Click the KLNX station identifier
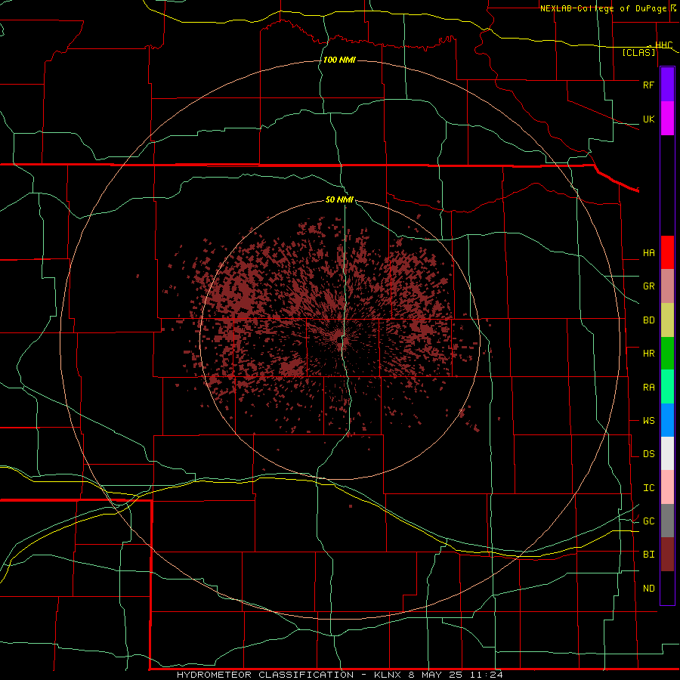The image size is (680, 680). coord(388,675)
